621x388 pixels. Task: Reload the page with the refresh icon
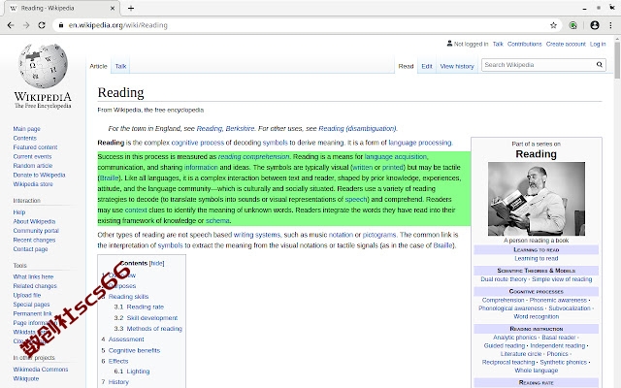42,25
